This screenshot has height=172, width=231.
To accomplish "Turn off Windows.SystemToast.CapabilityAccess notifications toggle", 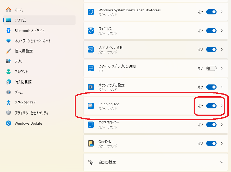I will pyautogui.click(x=211, y=12).
